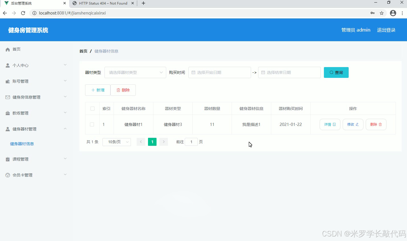Click the 新增 button to add equipment
Viewport: 407px width, 241px height.
98,90
